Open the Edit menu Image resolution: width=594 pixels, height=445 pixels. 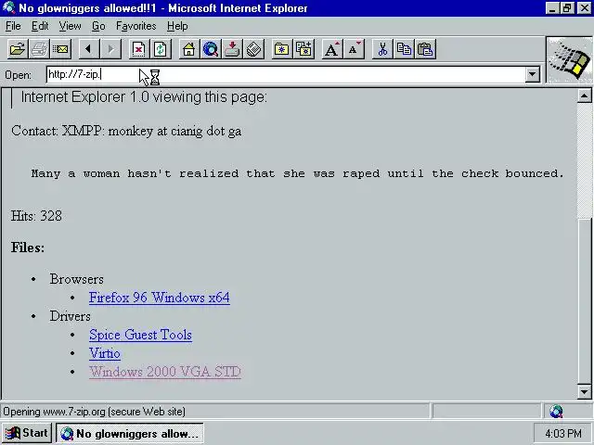point(40,26)
